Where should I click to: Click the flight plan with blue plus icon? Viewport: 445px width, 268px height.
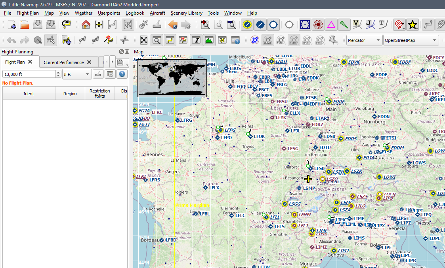pyautogui.click(x=67, y=40)
